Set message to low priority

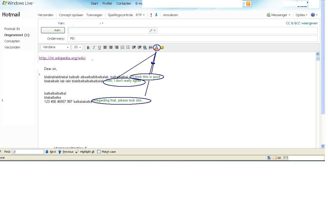pos(156,15)
